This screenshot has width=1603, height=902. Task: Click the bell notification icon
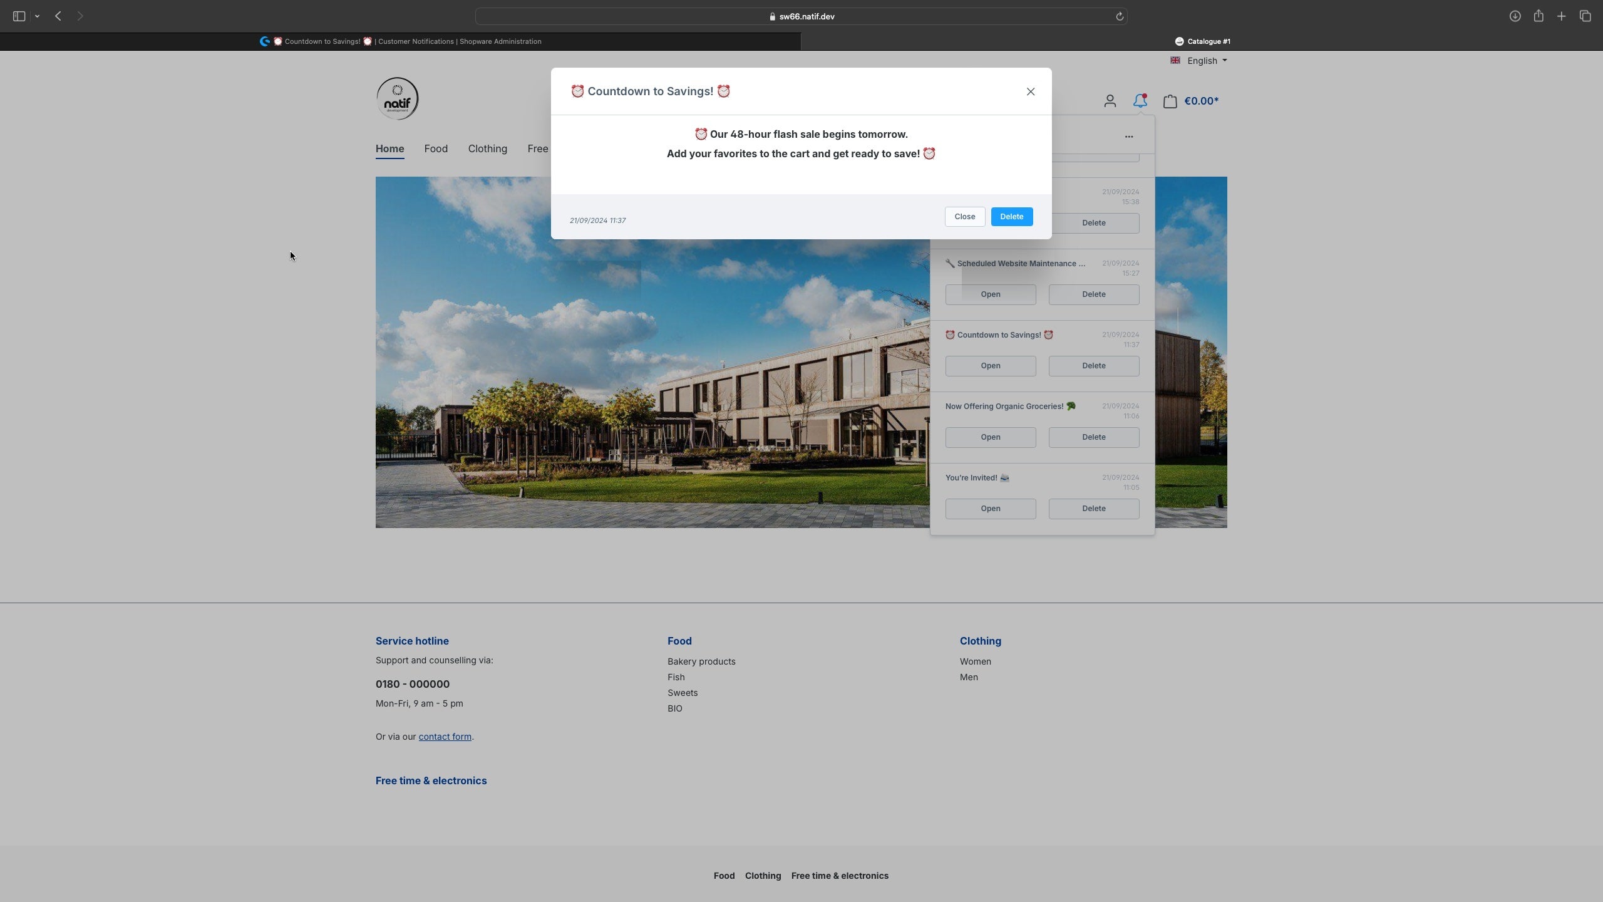pos(1141,101)
